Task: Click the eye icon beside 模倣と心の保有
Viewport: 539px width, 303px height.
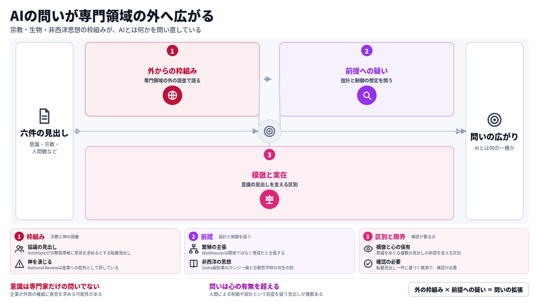Action: point(368,249)
